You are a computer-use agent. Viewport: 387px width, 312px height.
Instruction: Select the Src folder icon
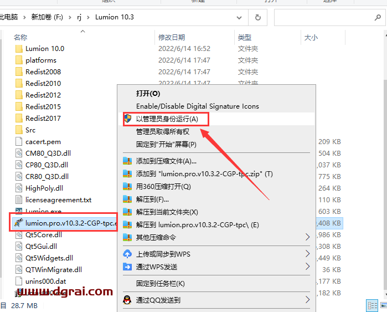pyautogui.click(x=19, y=130)
